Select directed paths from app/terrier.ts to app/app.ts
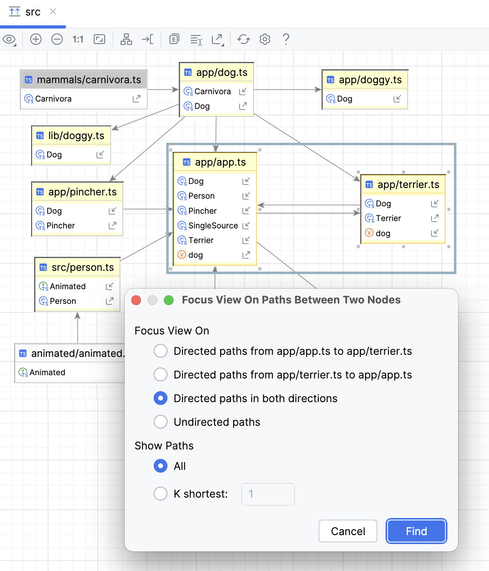 pos(161,374)
